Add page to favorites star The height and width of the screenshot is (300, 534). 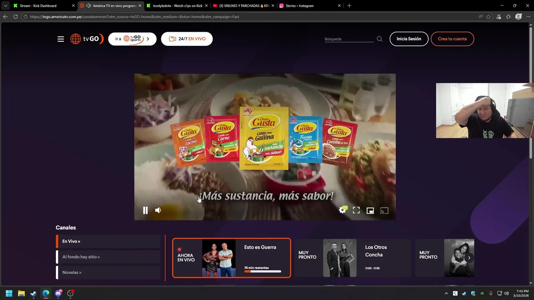[489, 17]
